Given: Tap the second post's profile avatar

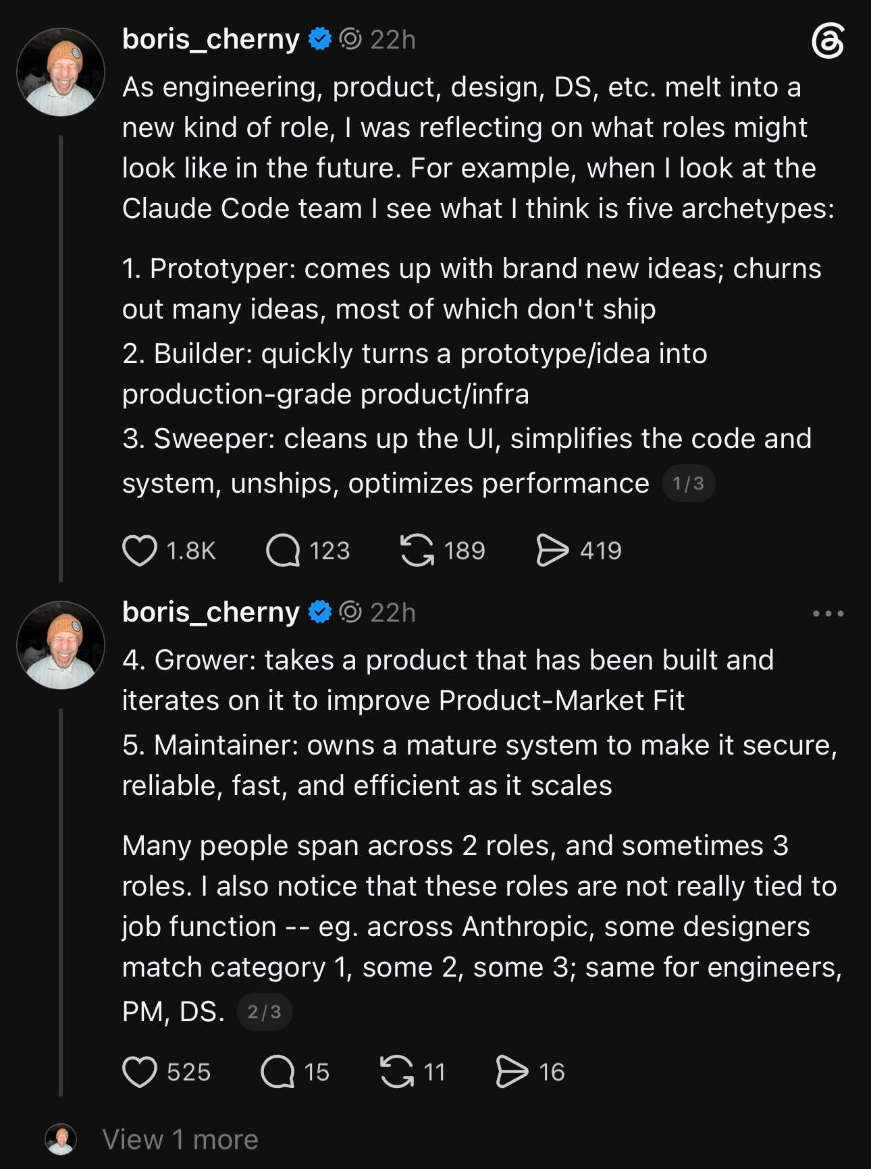Looking at the screenshot, I should pyautogui.click(x=61, y=645).
